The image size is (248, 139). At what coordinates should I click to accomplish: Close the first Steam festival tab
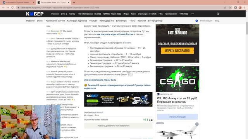[x=34, y=3]
